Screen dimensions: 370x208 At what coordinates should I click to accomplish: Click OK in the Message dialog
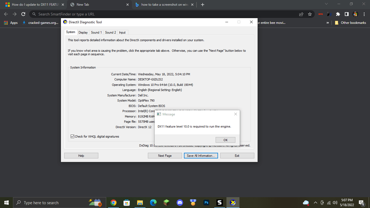(225, 140)
